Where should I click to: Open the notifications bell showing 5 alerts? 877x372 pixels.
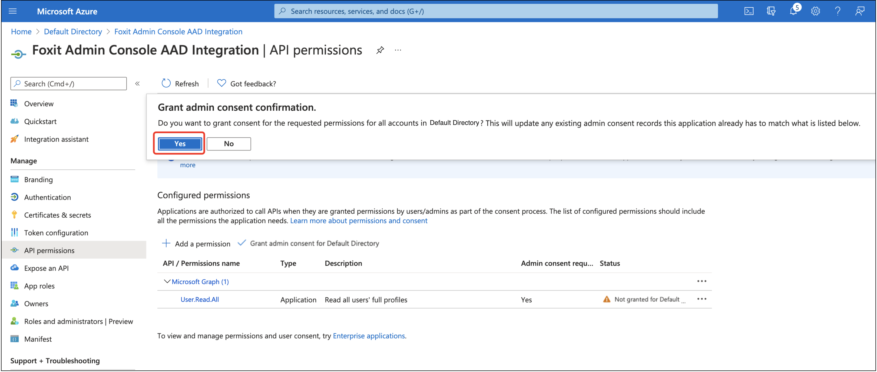pyautogui.click(x=793, y=11)
